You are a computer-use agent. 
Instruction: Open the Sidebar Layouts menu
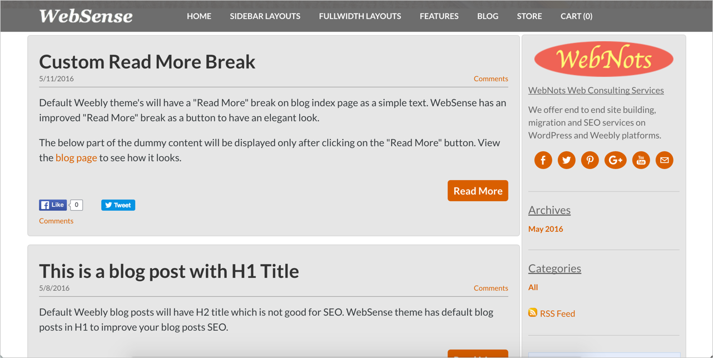point(265,16)
